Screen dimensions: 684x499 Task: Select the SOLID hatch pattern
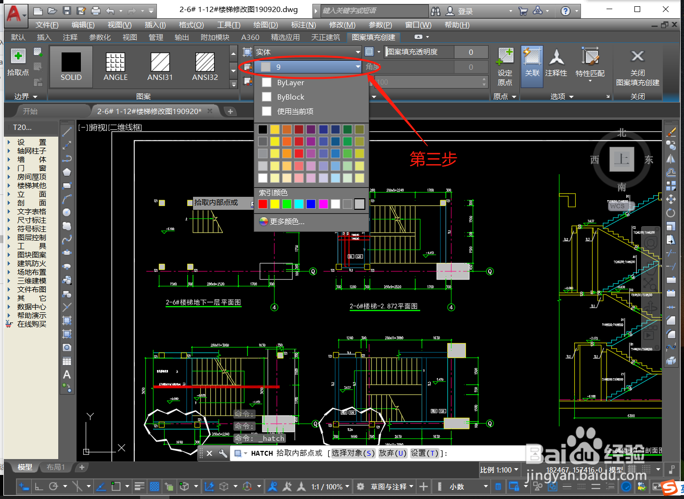pyautogui.click(x=71, y=67)
